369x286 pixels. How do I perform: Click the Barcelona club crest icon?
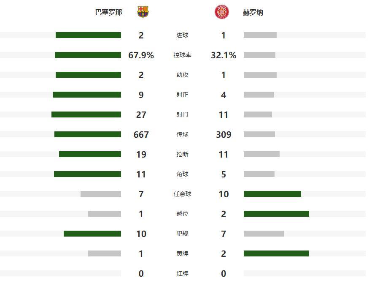coord(143,12)
